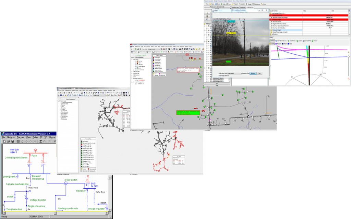Expand the Call Operators tree node
Image resolution: width=351 pixels, height=219 pixels.
(x=132, y=75)
